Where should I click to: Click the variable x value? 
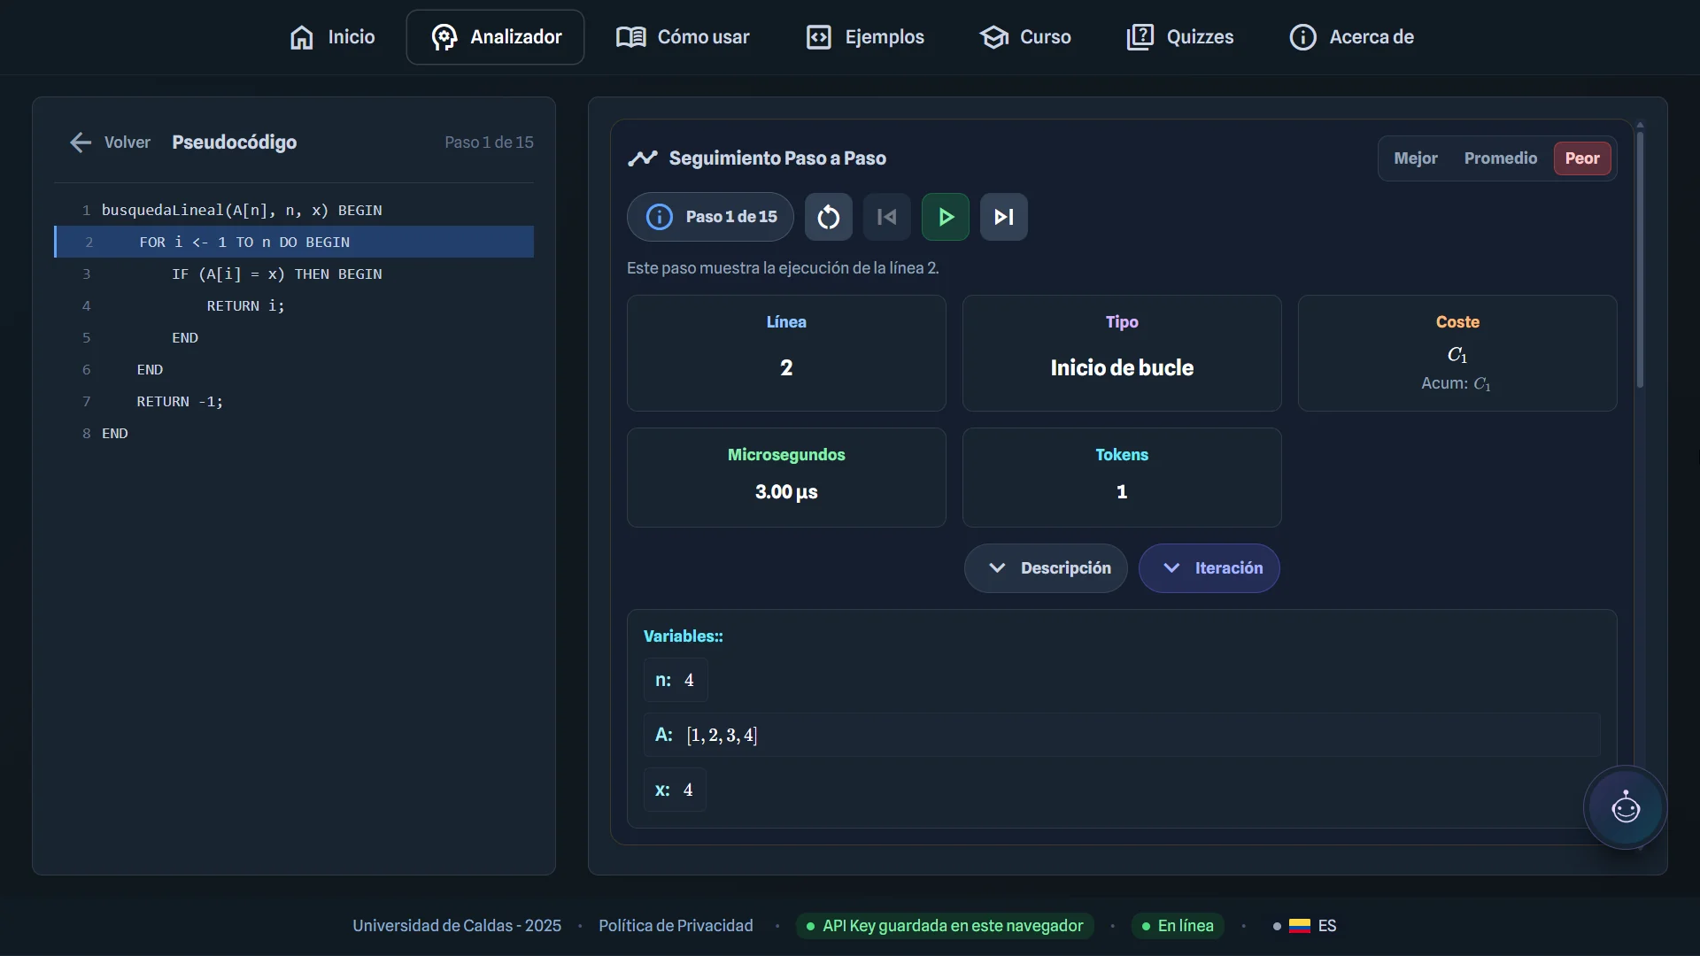click(x=688, y=790)
